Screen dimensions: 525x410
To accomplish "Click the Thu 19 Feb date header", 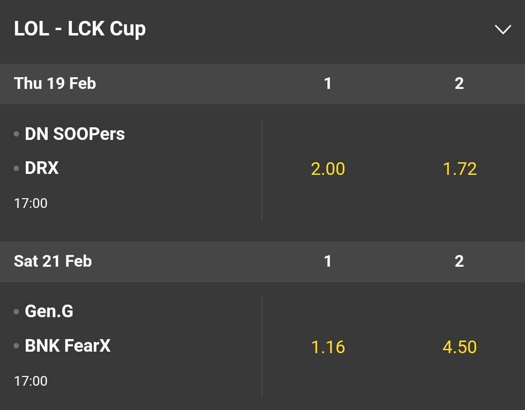I will coord(55,84).
